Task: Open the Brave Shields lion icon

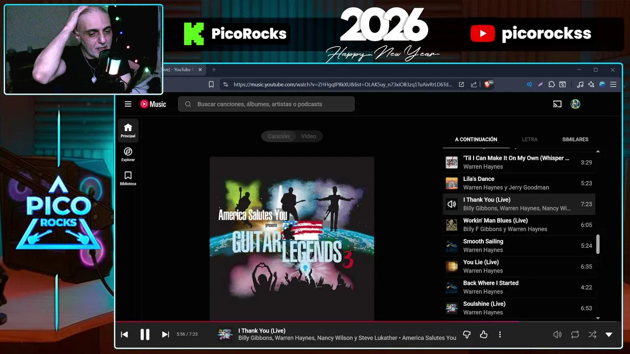Action: click(x=489, y=85)
